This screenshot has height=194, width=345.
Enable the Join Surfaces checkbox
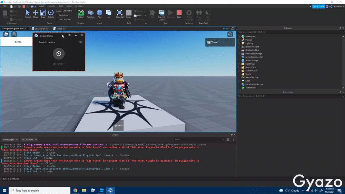(x=57, y=20)
